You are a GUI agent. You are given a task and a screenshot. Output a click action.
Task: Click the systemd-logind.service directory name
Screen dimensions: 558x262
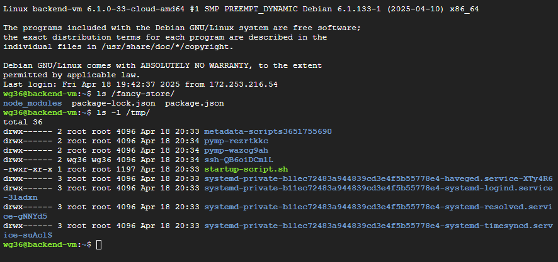coord(378,188)
